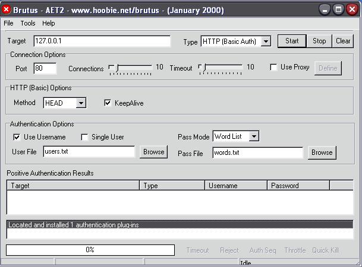The image size is (362, 267).
Task: Click the Username results column header
Action: pyautogui.click(x=236, y=186)
